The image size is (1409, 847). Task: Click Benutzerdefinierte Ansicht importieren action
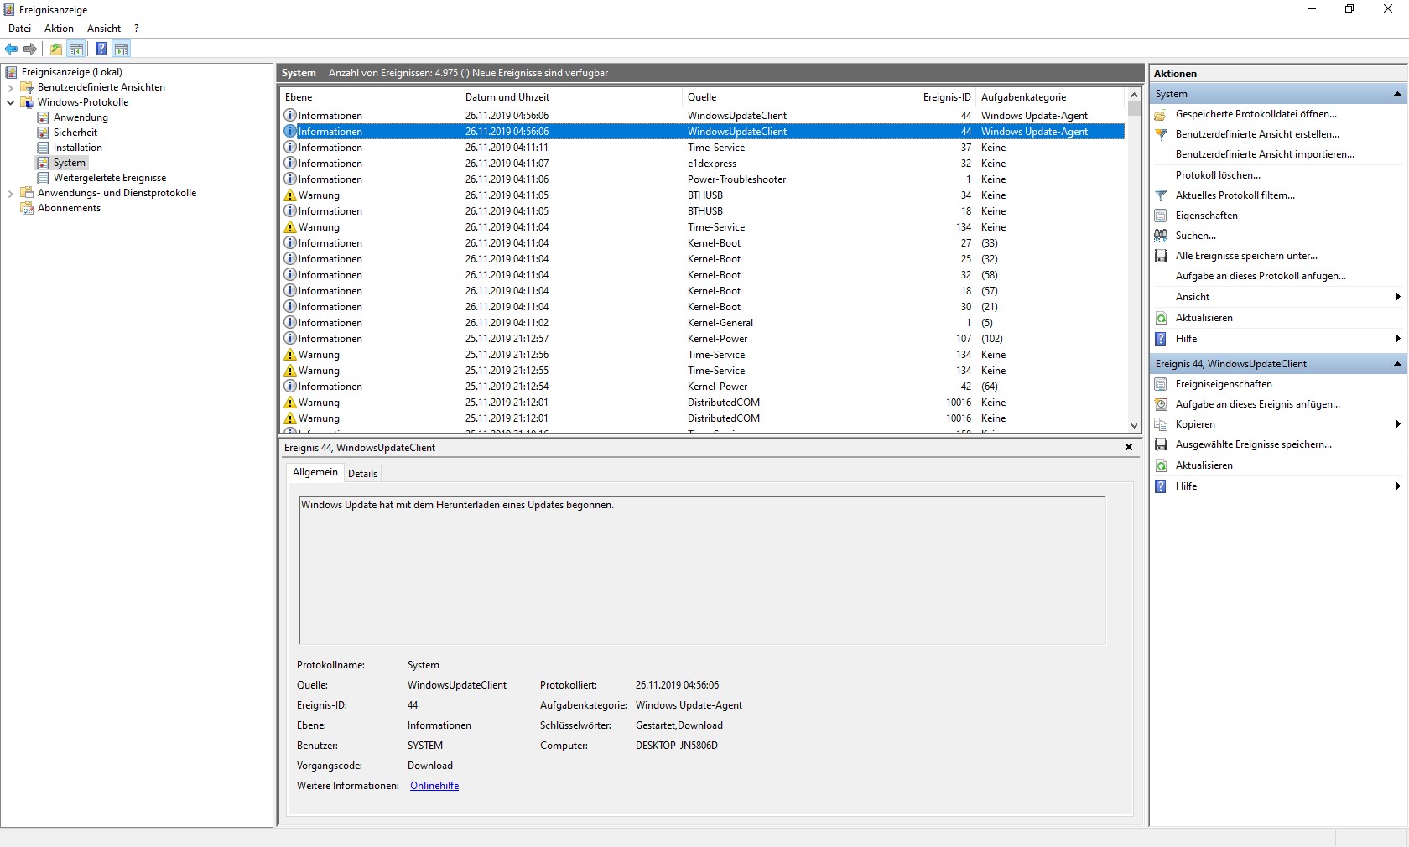[1265, 154]
